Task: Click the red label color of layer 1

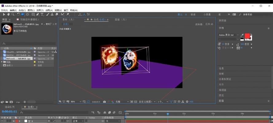Action: pyautogui.click(x=17, y=121)
